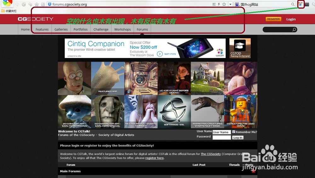The width and height of the screenshot is (315, 178).
Task: Open 3D Character Art Earlybird Special thumbnail
Action: click(x=108, y=112)
